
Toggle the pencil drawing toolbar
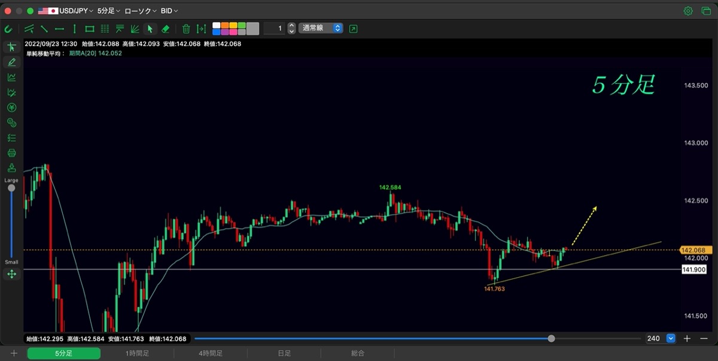11,62
